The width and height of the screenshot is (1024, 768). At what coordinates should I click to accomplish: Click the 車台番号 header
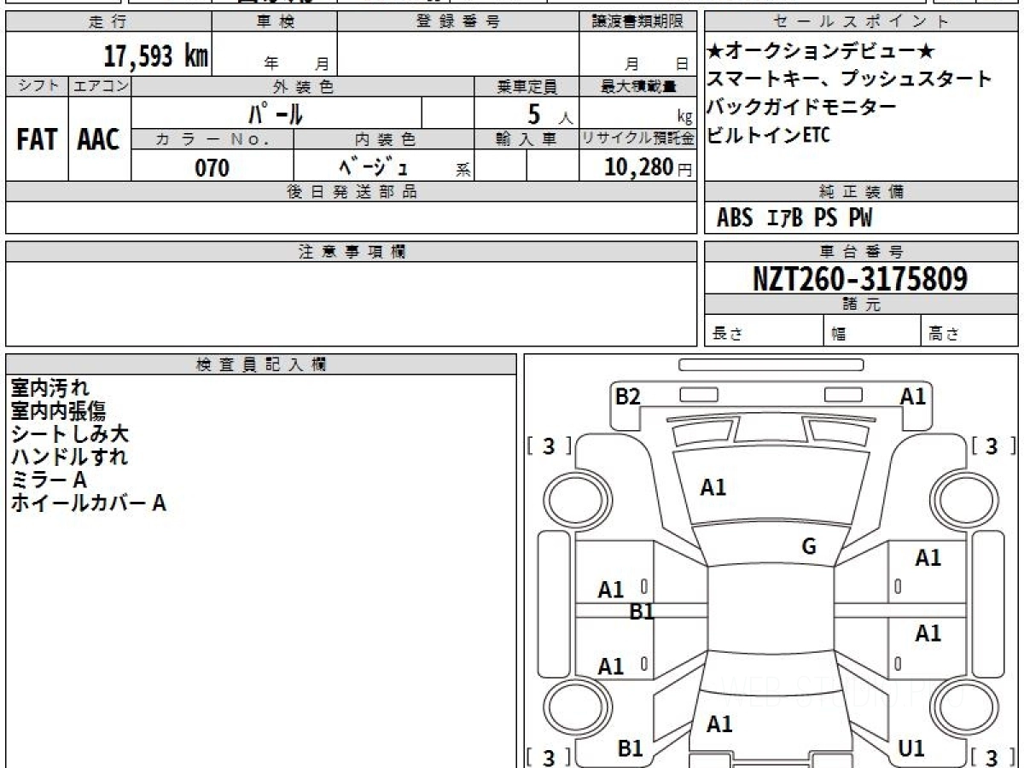coord(861,252)
